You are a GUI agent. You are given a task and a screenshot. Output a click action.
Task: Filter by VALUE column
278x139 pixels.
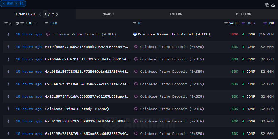tap(226, 23)
